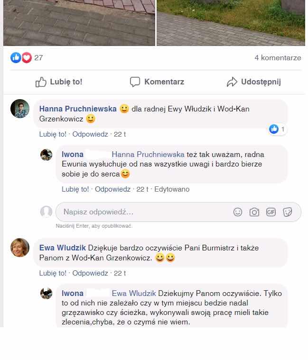Open sticker picker in reply field

[287, 212]
